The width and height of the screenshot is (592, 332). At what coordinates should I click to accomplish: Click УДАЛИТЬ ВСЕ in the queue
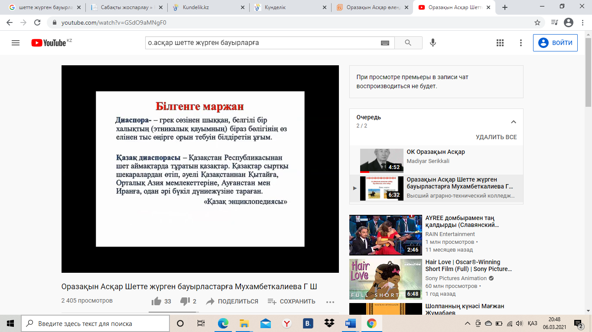tap(496, 137)
